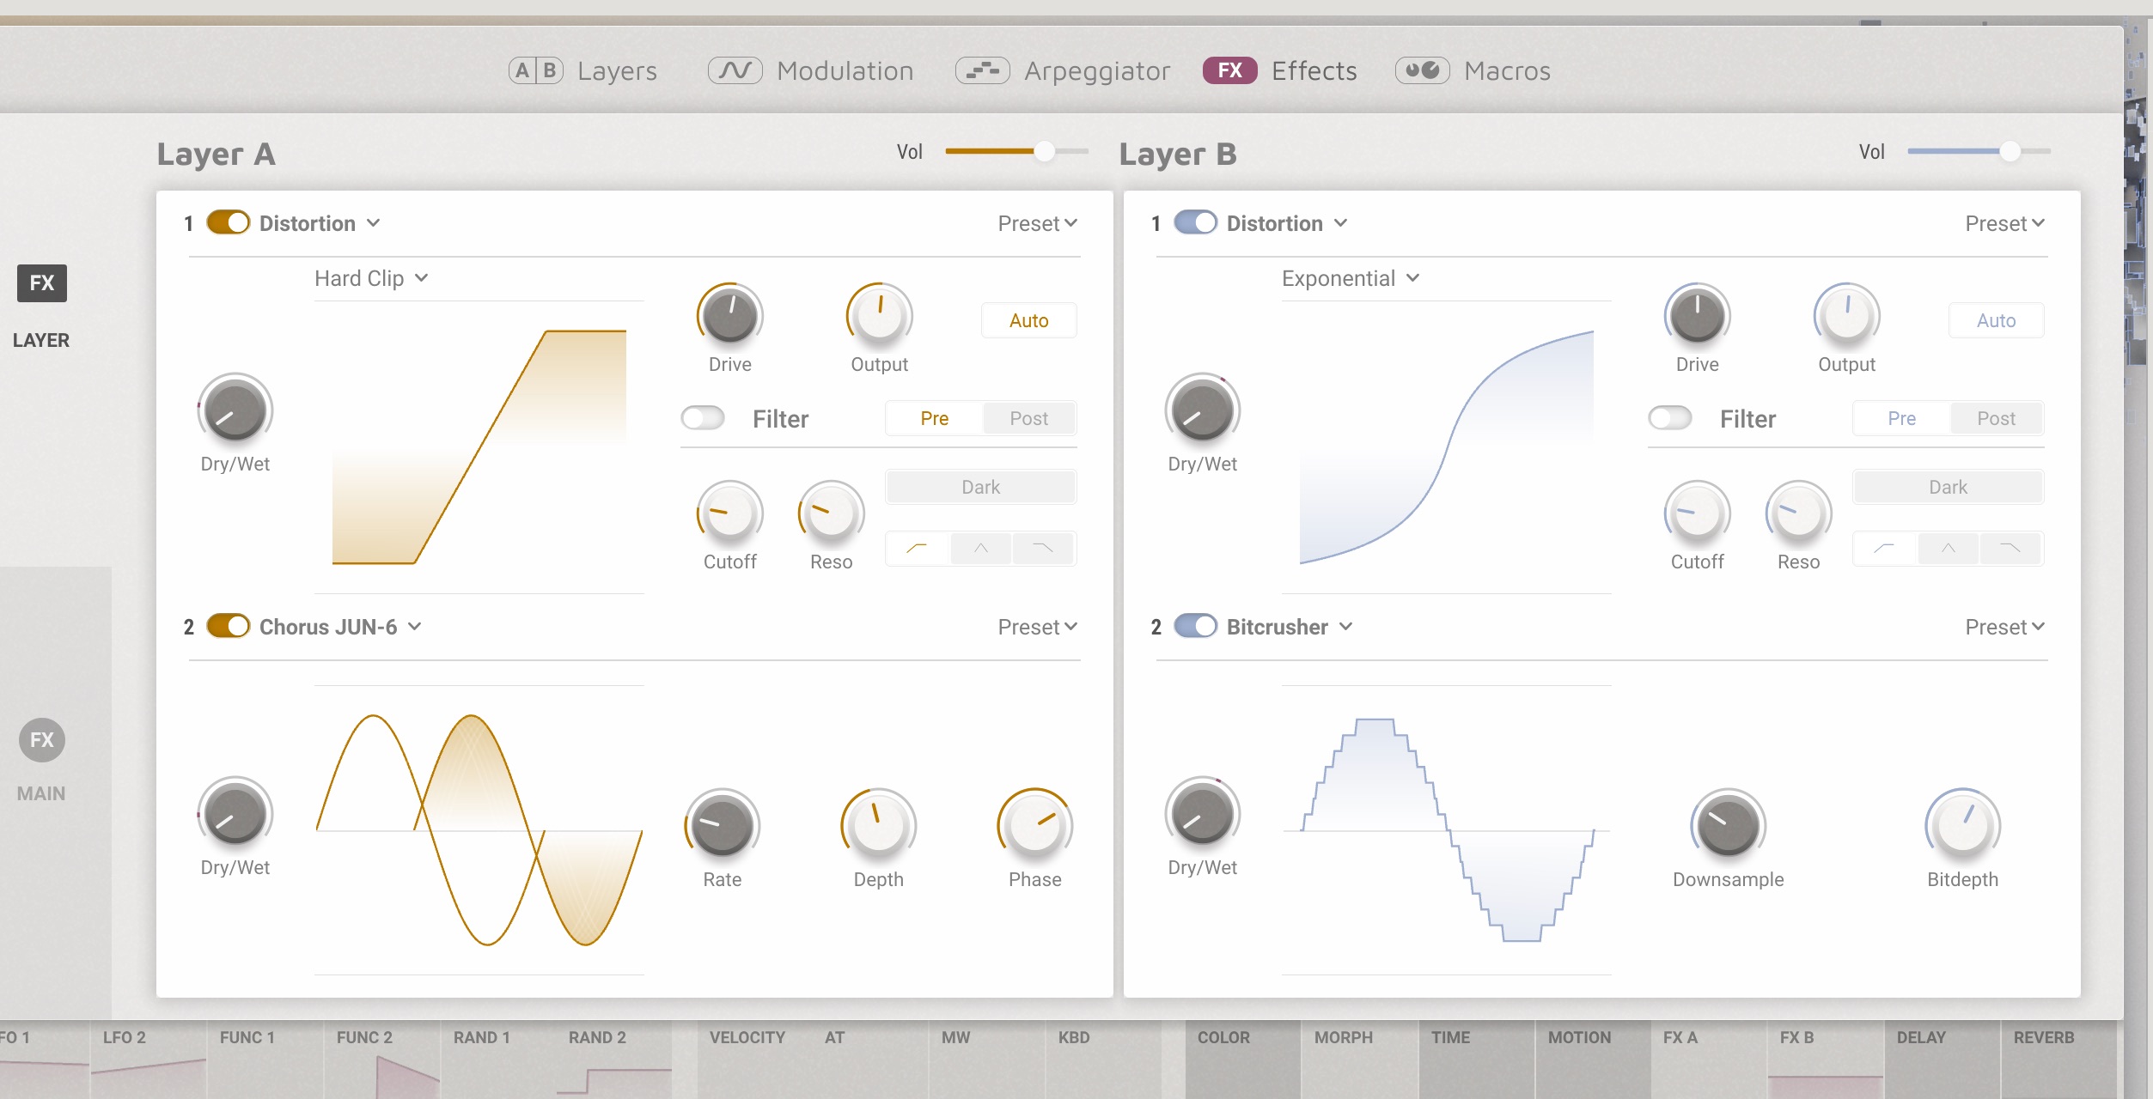
Task: Disable Layer A Distortion effect
Action: tap(228, 223)
